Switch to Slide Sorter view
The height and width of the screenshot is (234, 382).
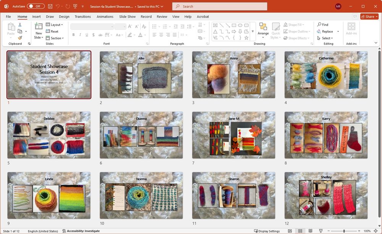tap(300, 231)
